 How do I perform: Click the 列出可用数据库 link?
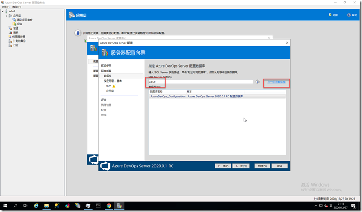[x=276, y=82]
